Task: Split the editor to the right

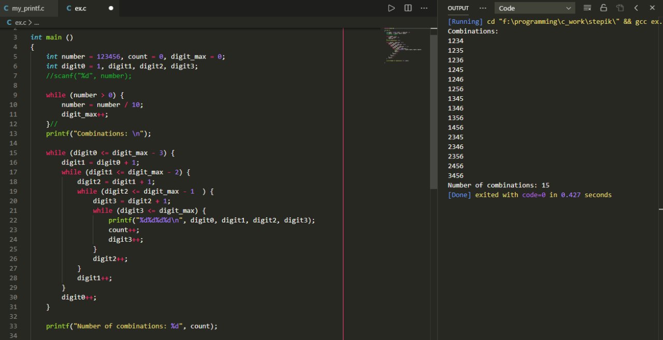Action: [408, 8]
